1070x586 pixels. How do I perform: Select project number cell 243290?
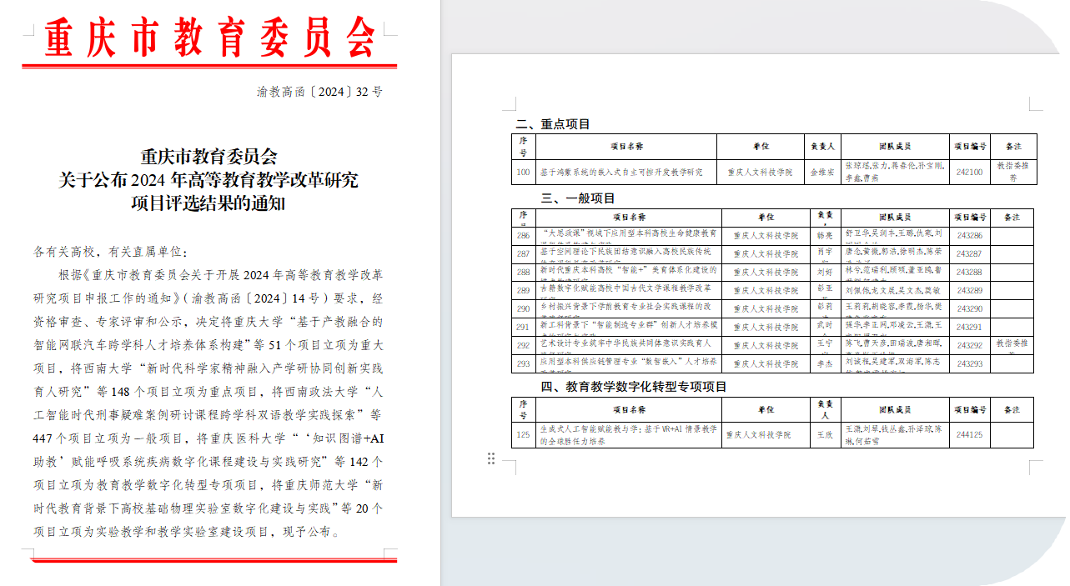tap(969, 309)
